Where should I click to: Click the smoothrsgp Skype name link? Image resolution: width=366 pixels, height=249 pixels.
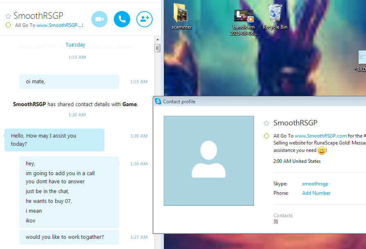click(315, 184)
